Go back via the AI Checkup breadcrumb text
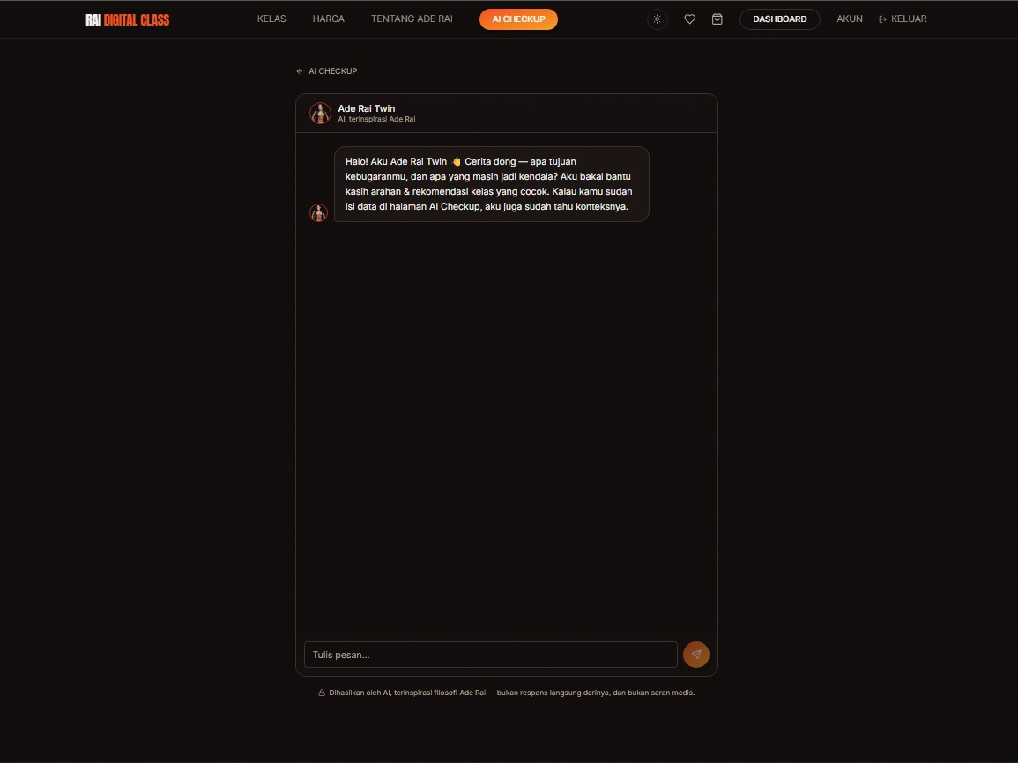 click(332, 71)
